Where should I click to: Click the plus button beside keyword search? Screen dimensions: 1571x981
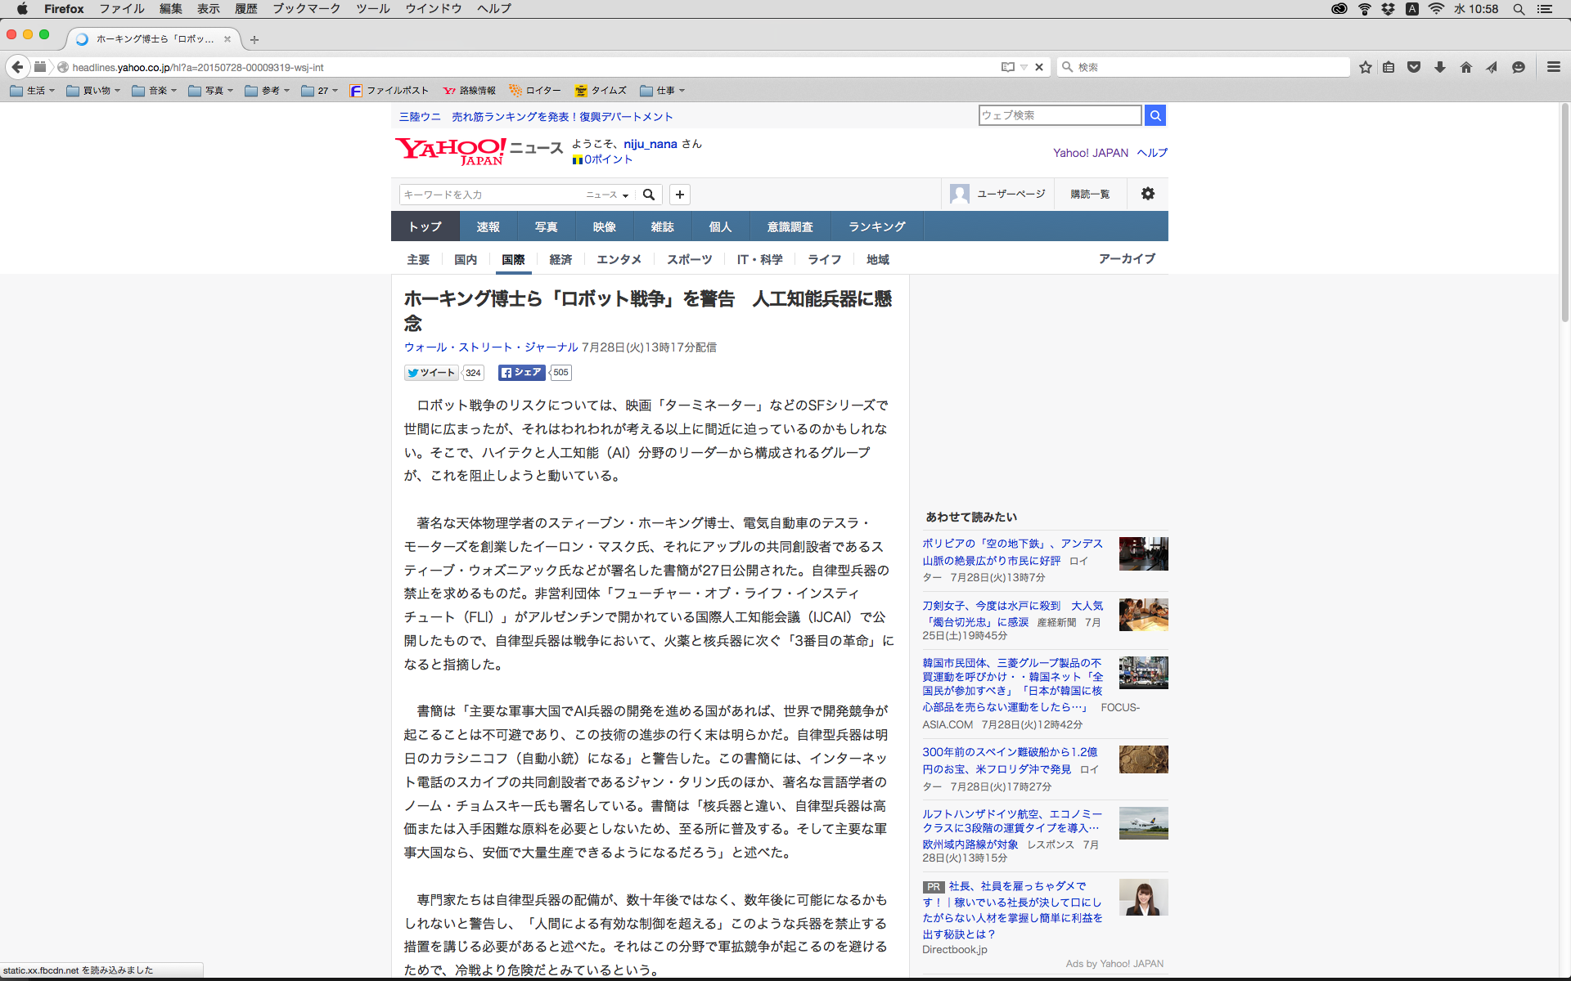coord(679,195)
